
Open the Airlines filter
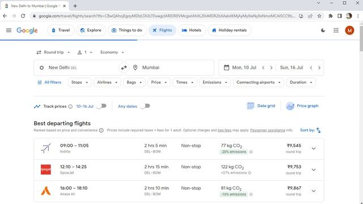coord(107,82)
